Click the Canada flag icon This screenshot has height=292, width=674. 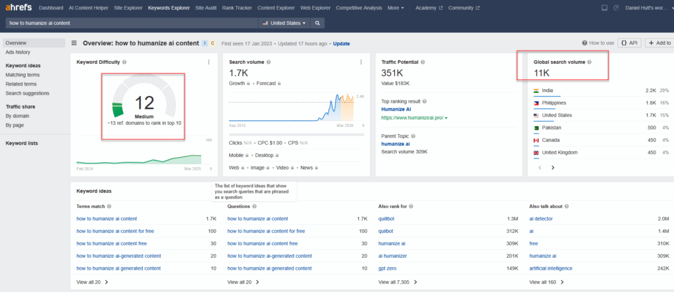(536, 141)
